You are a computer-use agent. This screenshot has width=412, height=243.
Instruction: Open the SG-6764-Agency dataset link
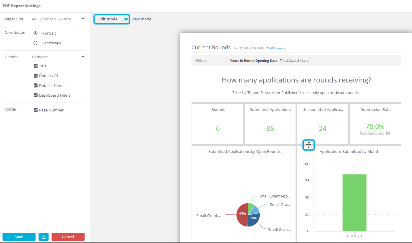click(276, 48)
